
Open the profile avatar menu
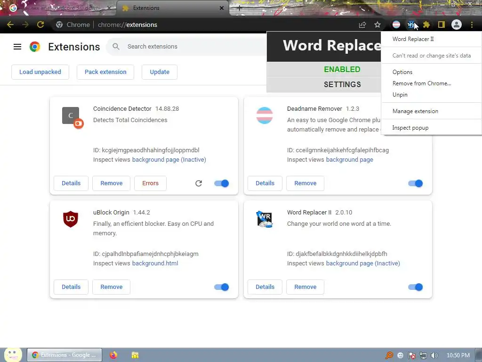coord(457,25)
